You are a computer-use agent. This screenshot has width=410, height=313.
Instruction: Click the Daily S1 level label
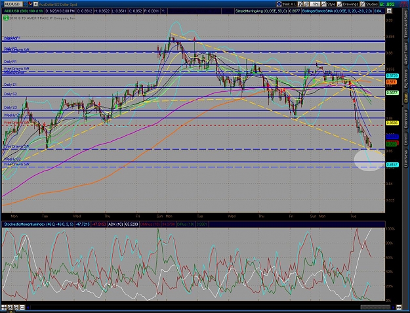10,85
